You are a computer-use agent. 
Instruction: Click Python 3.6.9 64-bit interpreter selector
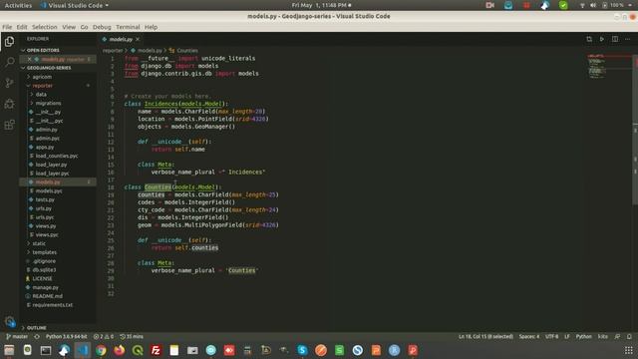click(67, 337)
